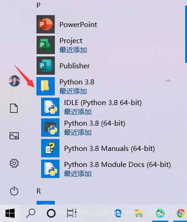Click the Python 3.8 folder icon
This screenshot has height=222, width=187.
pyautogui.click(x=46, y=86)
